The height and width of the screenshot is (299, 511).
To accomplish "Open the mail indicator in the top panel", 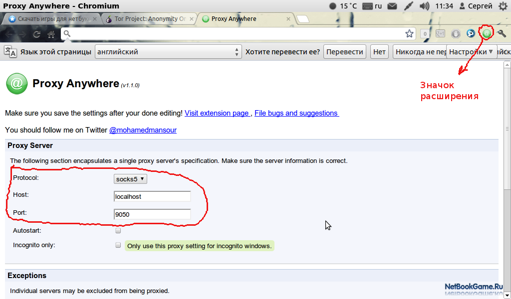I will click(392, 6).
